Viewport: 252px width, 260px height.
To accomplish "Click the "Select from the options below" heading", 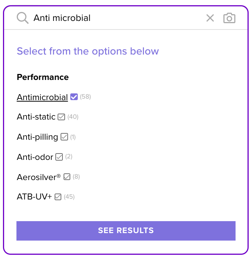I will [x=88, y=51].
